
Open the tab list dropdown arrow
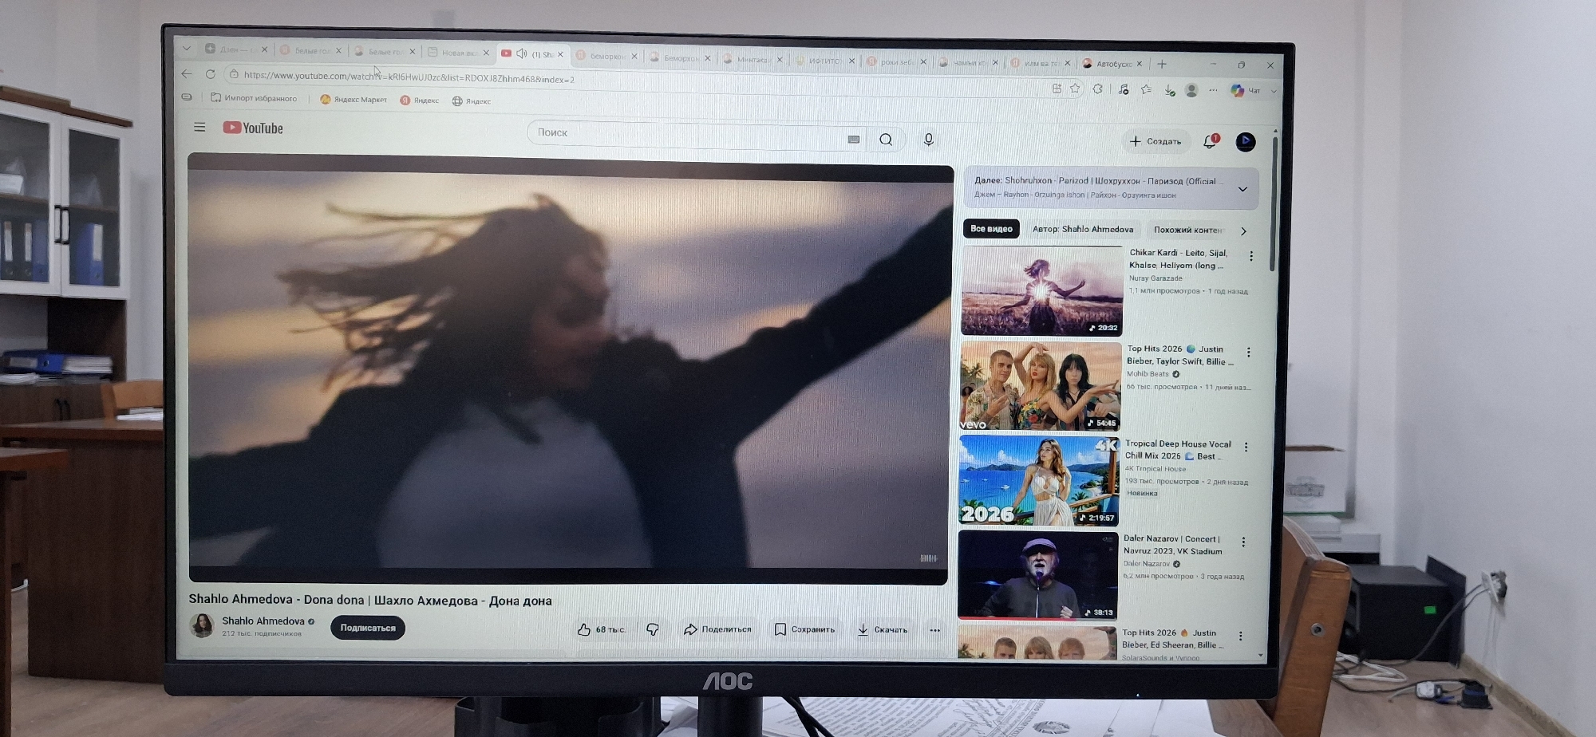186,48
